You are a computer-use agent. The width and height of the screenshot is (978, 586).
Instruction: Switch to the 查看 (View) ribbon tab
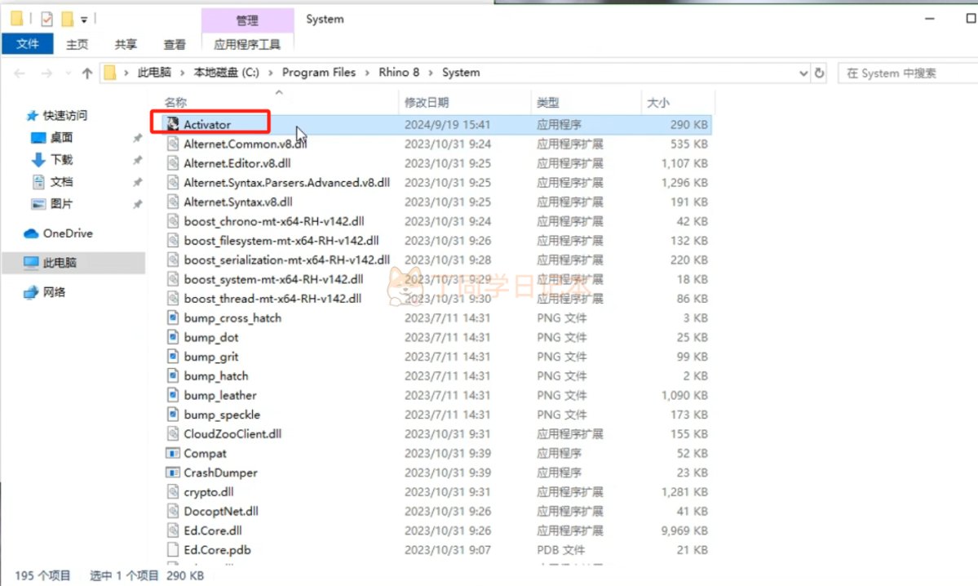point(175,44)
